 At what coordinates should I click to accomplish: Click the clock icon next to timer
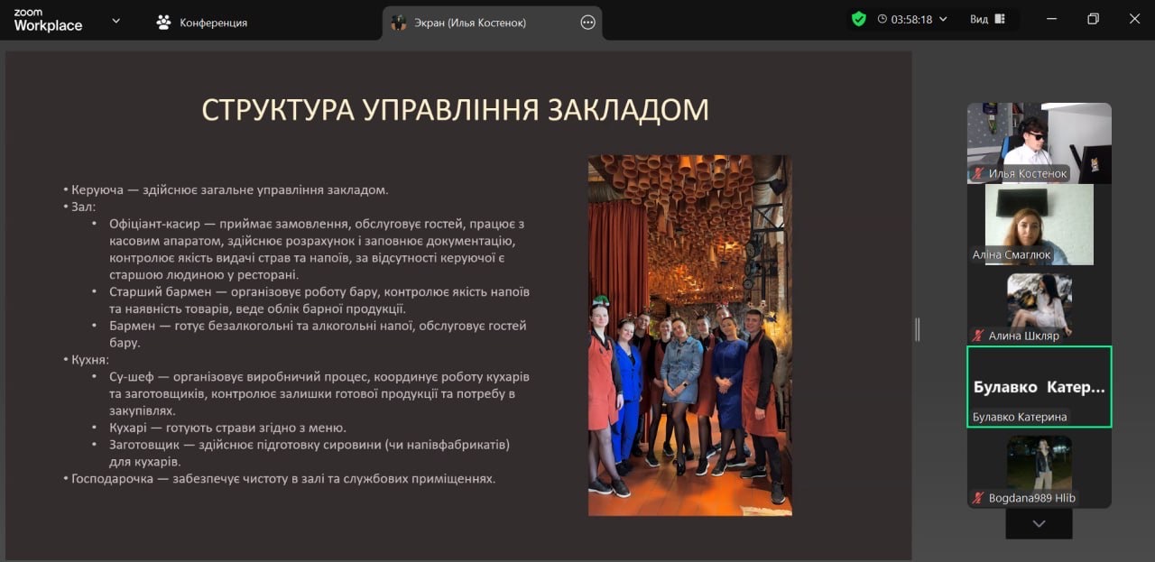(882, 19)
